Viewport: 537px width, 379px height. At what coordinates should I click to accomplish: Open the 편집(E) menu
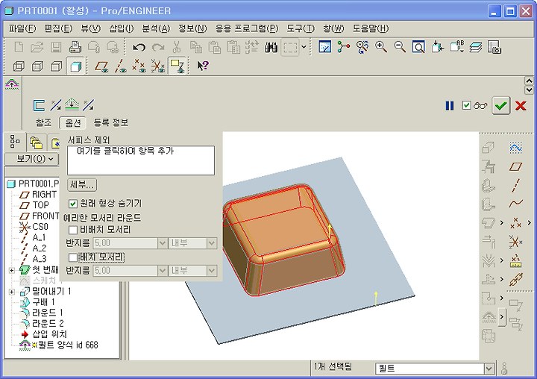[x=58, y=28]
